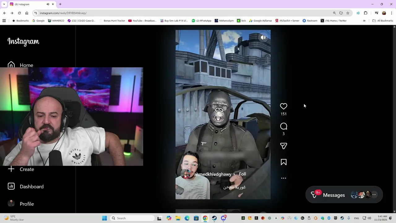Viewport: 396px width, 223px height.
Task: Open the Windows Start menu
Action: pos(104,218)
